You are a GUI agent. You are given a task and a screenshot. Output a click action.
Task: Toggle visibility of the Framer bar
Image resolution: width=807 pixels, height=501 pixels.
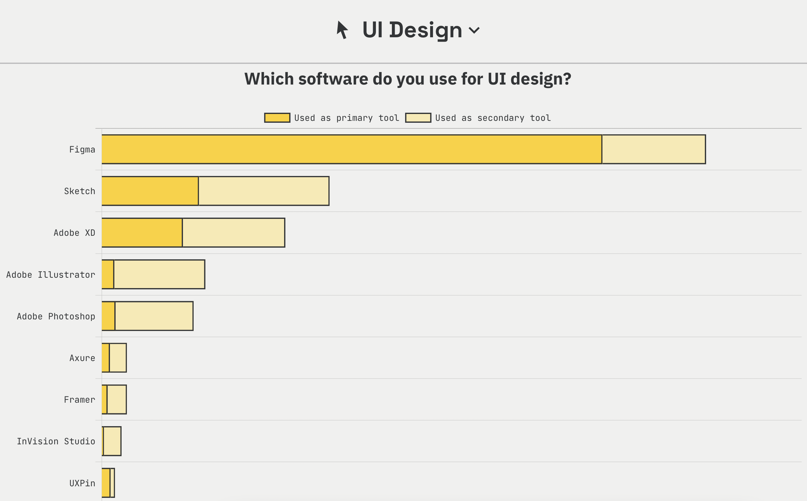[115, 399]
